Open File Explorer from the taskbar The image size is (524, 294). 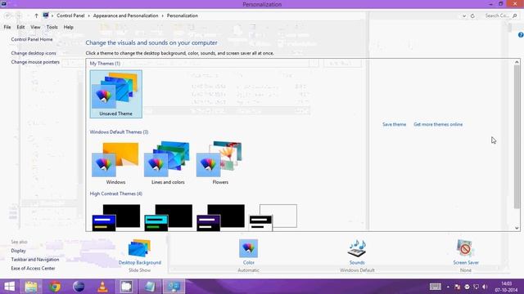tap(31, 287)
